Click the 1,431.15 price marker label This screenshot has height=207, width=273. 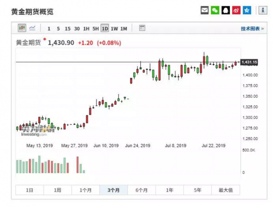coord(249,62)
